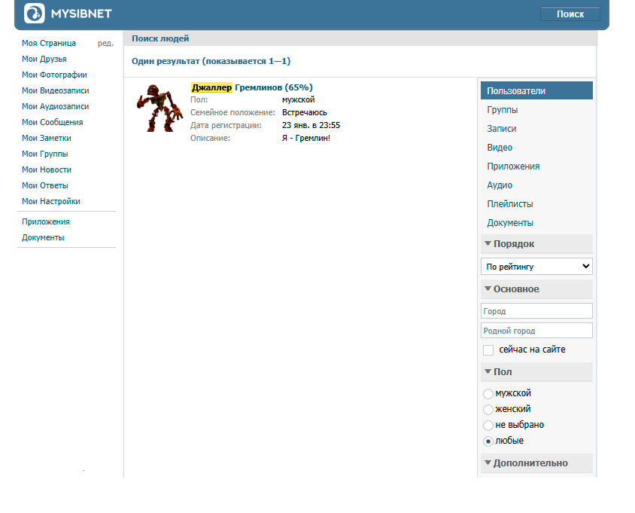The image size is (635, 513).
Task: Go to Мои Сообщения in sidebar
Action: click(53, 122)
